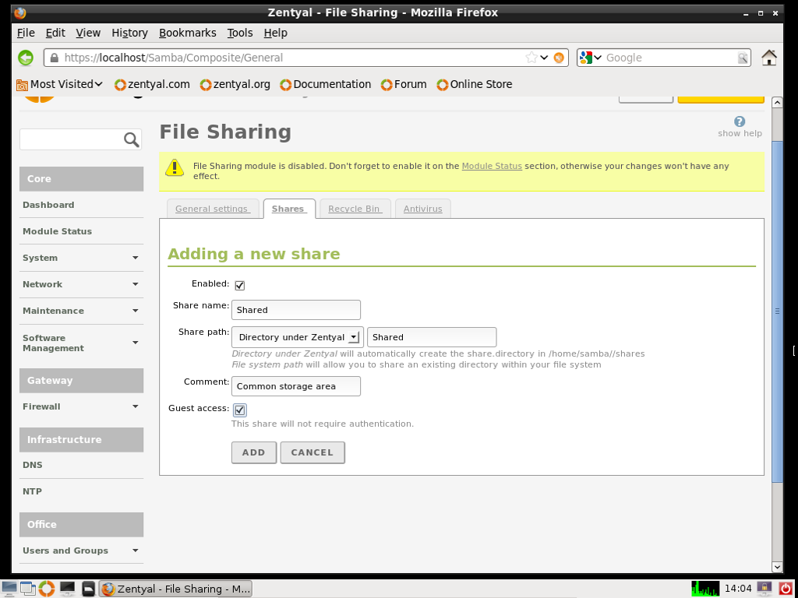
Task: Click the search magnifier in Google box
Action: [x=743, y=58]
